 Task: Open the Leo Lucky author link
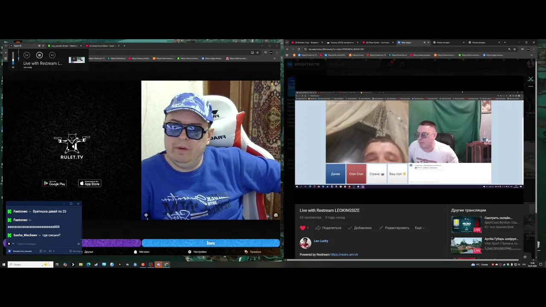tap(321, 241)
